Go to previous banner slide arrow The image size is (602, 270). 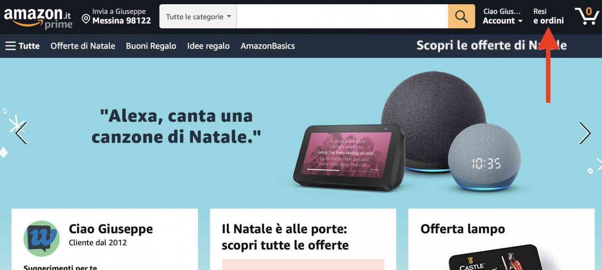[21, 133]
